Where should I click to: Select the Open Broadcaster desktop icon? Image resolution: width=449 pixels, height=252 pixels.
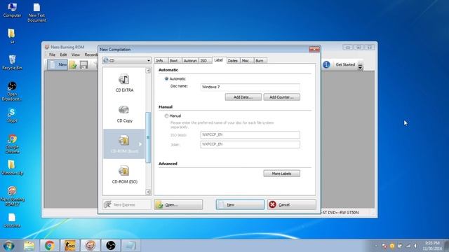(12, 91)
